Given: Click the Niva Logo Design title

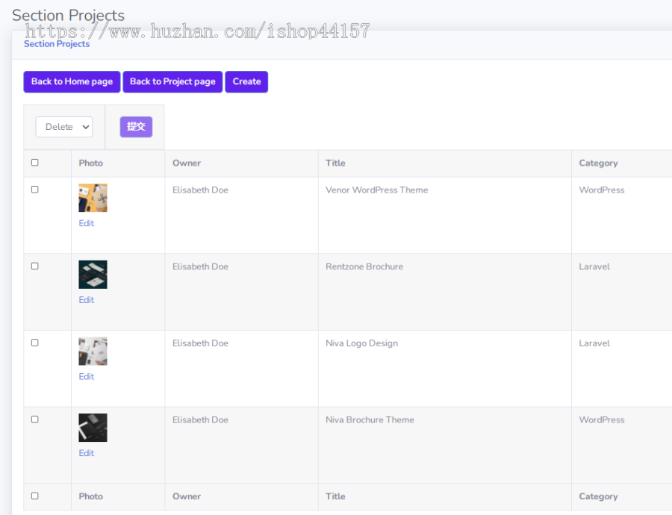Looking at the screenshot, I should pos(361,343).
